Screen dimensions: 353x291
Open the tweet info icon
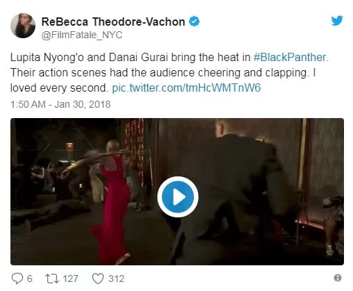click(x=338, y=278)
